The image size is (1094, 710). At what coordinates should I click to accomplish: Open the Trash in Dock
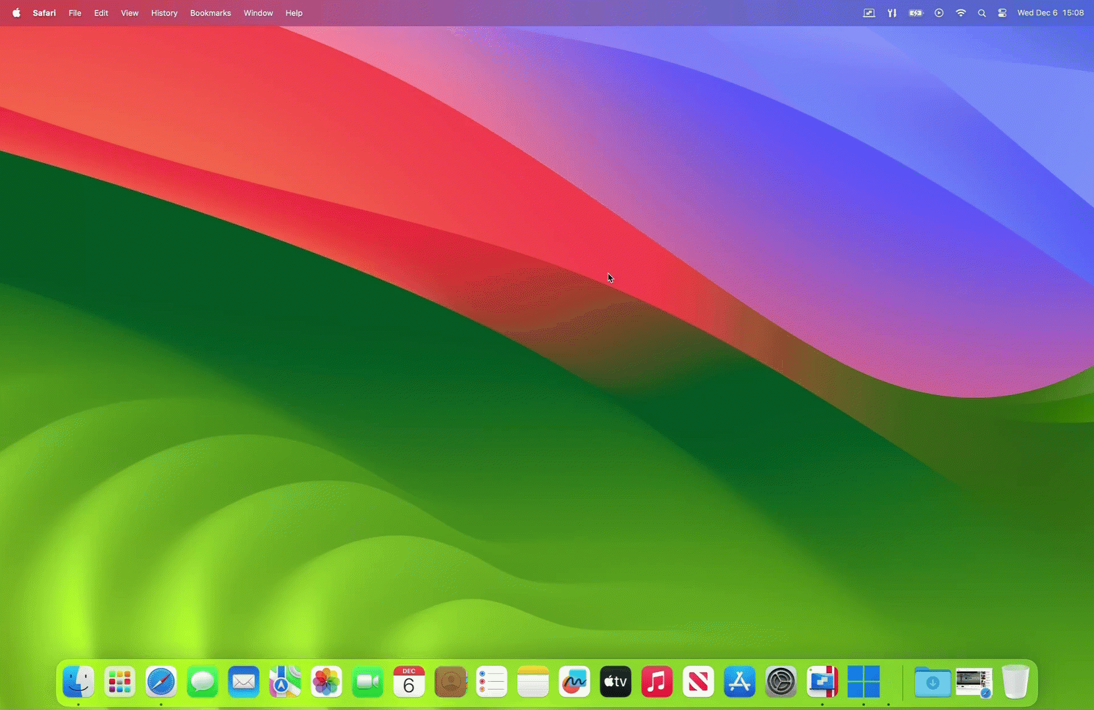pyautogui.click(x=1015, y=682)
